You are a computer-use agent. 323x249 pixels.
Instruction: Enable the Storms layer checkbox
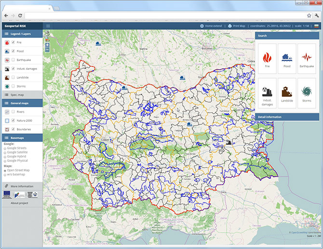(13, 86)
